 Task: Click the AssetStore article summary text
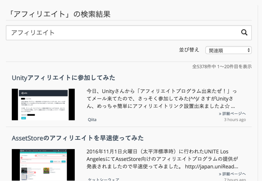(162, 159)
